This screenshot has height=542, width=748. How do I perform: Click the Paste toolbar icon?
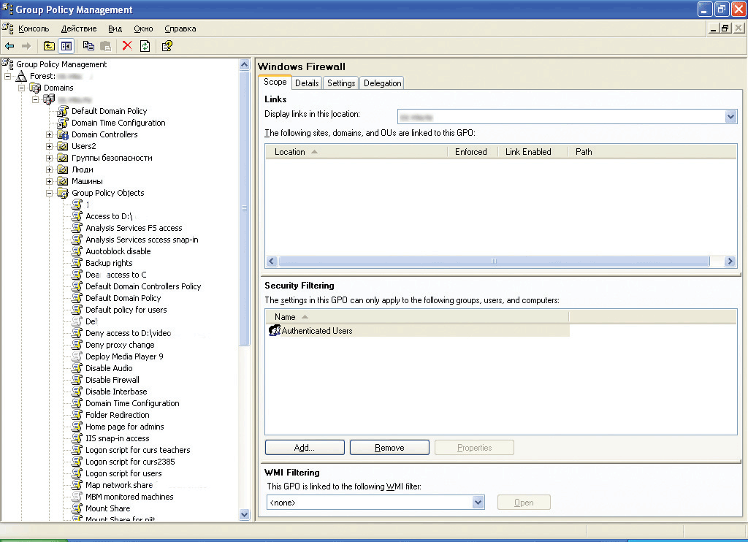click(x=105, y=46)
